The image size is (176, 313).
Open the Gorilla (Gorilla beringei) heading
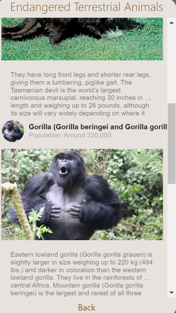98,127
